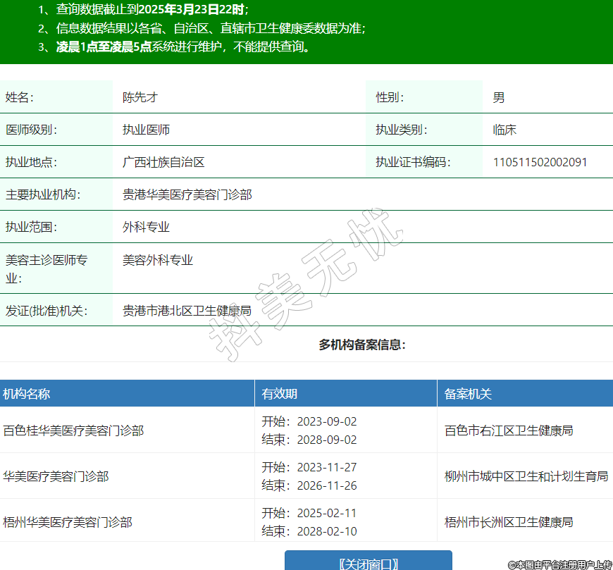Select the 梧州华美医疗美容门诊部 row entry

68,522
